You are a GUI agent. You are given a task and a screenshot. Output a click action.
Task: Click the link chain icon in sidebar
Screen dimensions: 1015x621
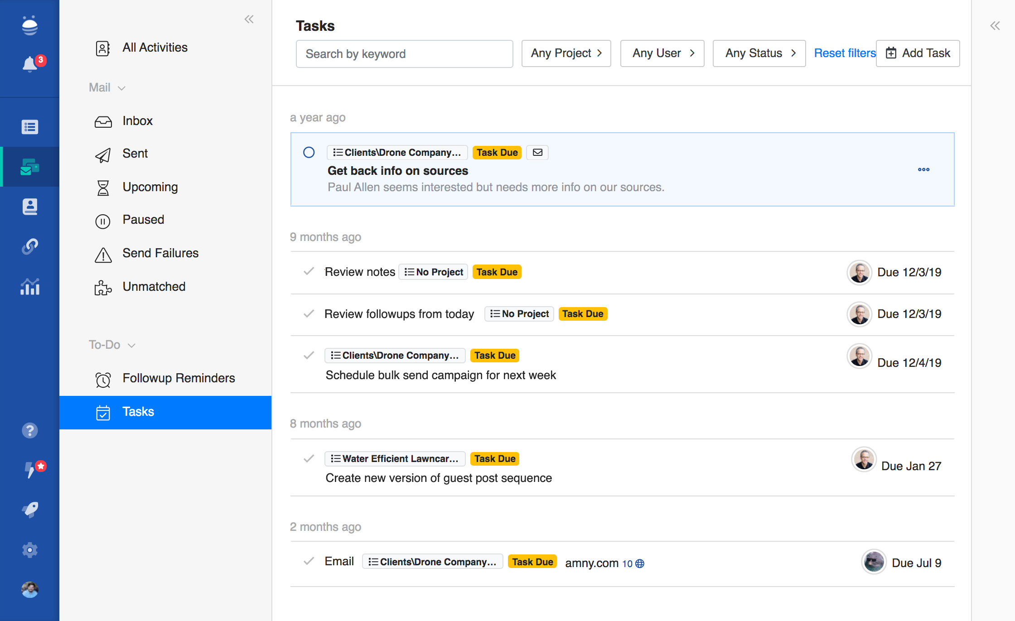30,246
